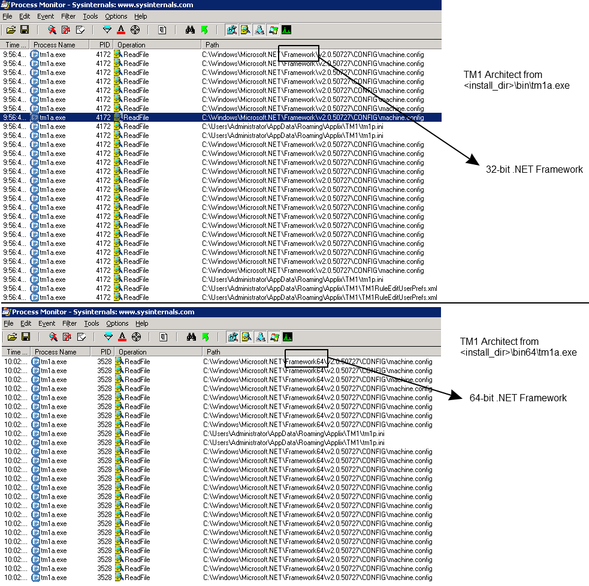
Task: Toggle Show Registry Activity in bottom window
Action: 233,337
